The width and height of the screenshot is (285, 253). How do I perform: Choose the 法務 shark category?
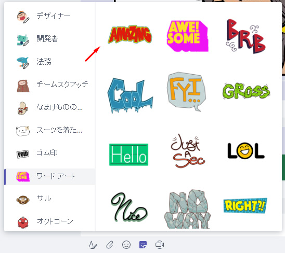[x=50, y=62]
